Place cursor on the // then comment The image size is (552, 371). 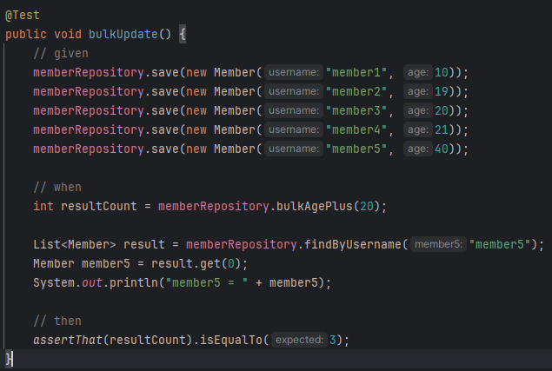tap(57, 321)
